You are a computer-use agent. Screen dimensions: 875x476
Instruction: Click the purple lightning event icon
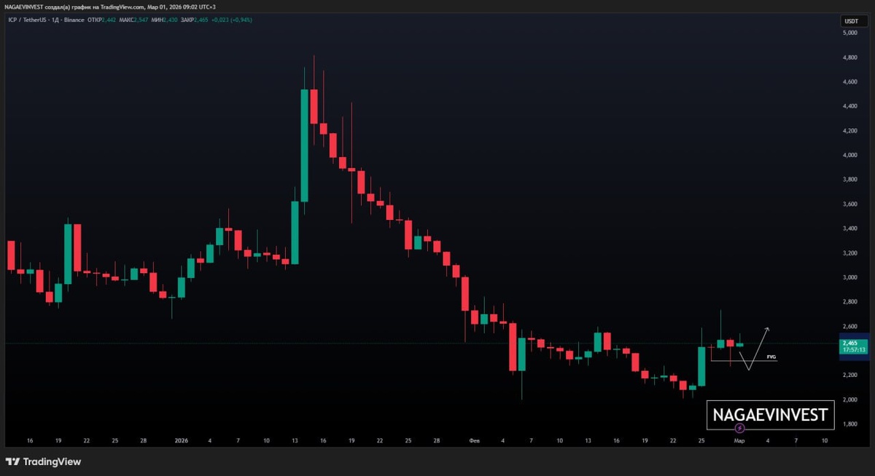pyautogui.click(x=739, y=428)
